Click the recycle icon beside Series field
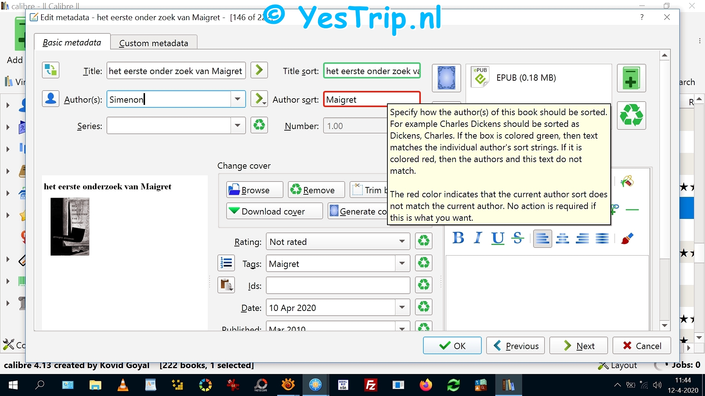This screenshot has width=705, height=396. click(259, 125)
